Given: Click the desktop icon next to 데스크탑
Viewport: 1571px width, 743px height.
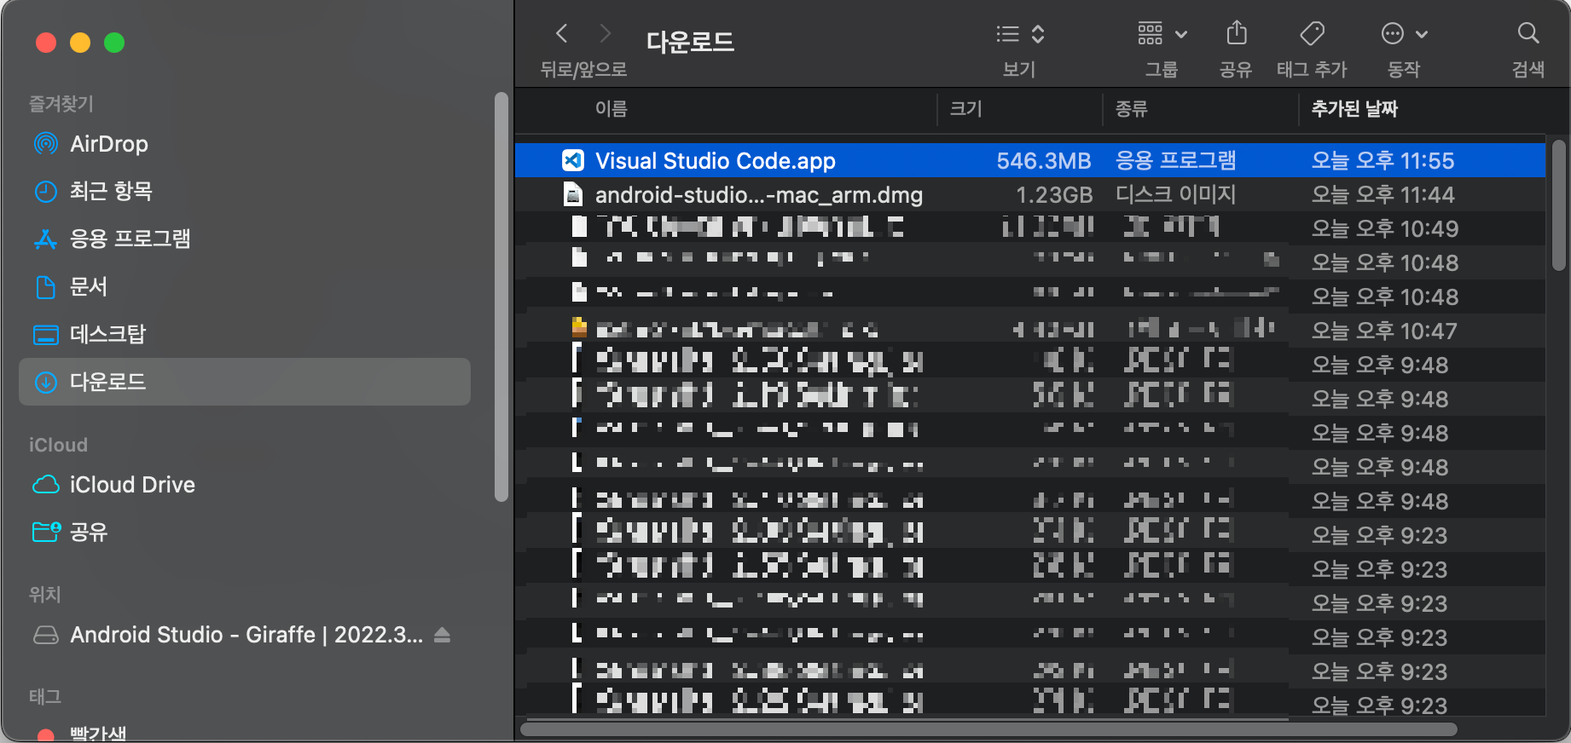Looking at the screenshot, I should tap(45, 335).
